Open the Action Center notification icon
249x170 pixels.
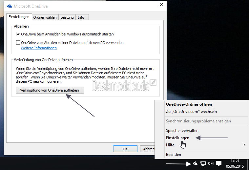[219, 163]
